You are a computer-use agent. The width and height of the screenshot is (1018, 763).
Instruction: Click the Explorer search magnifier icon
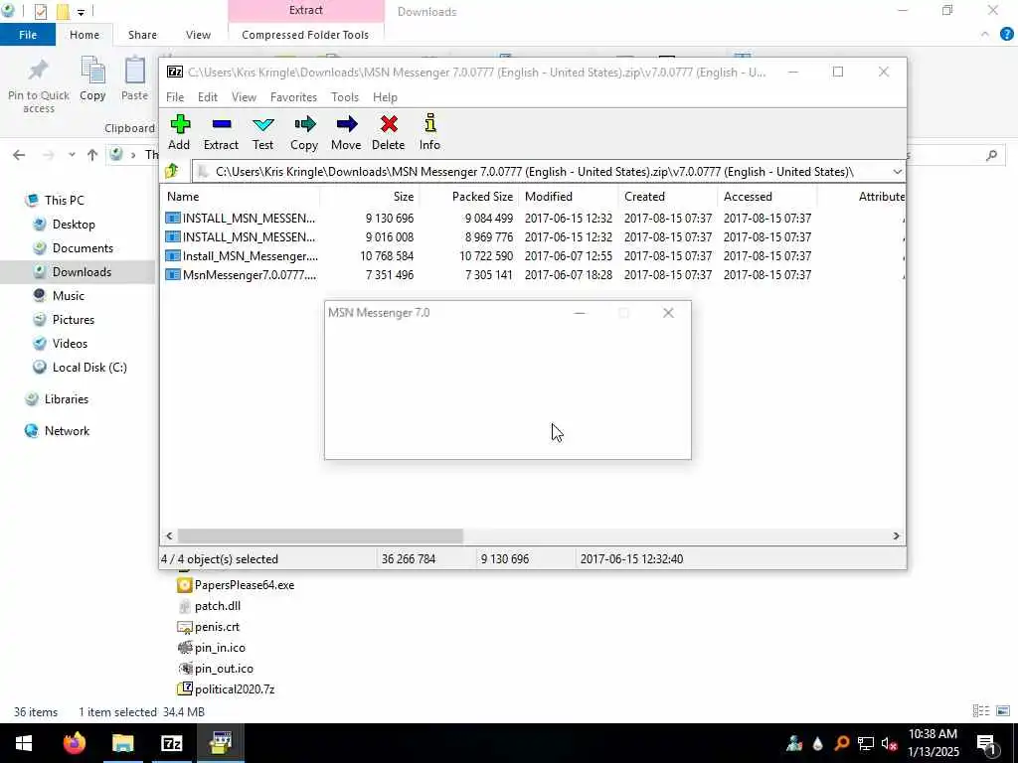[991, 155]
